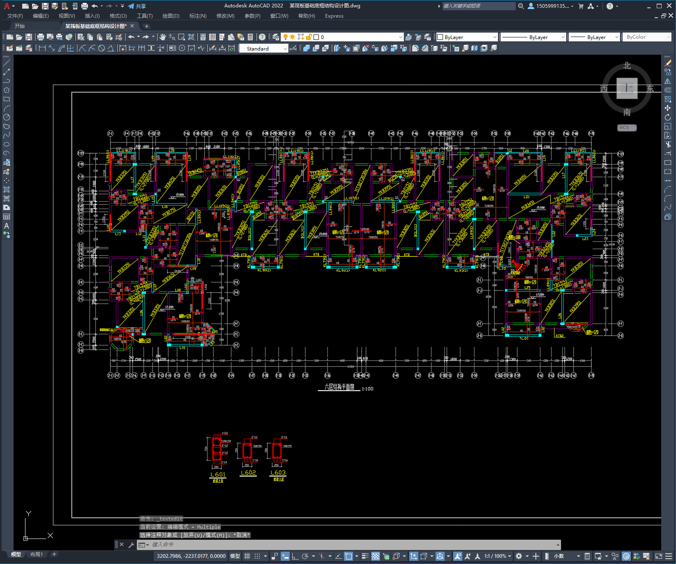
Task: Select the Rotate tool in modify toolbar
Action: [668, 117]
